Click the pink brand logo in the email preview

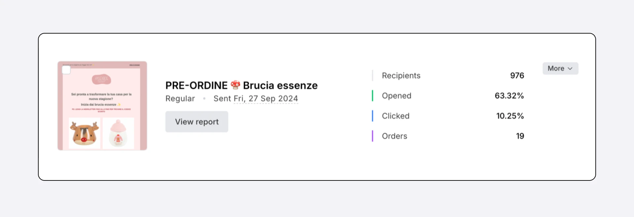pyautogui.click(x=101, y=79)
